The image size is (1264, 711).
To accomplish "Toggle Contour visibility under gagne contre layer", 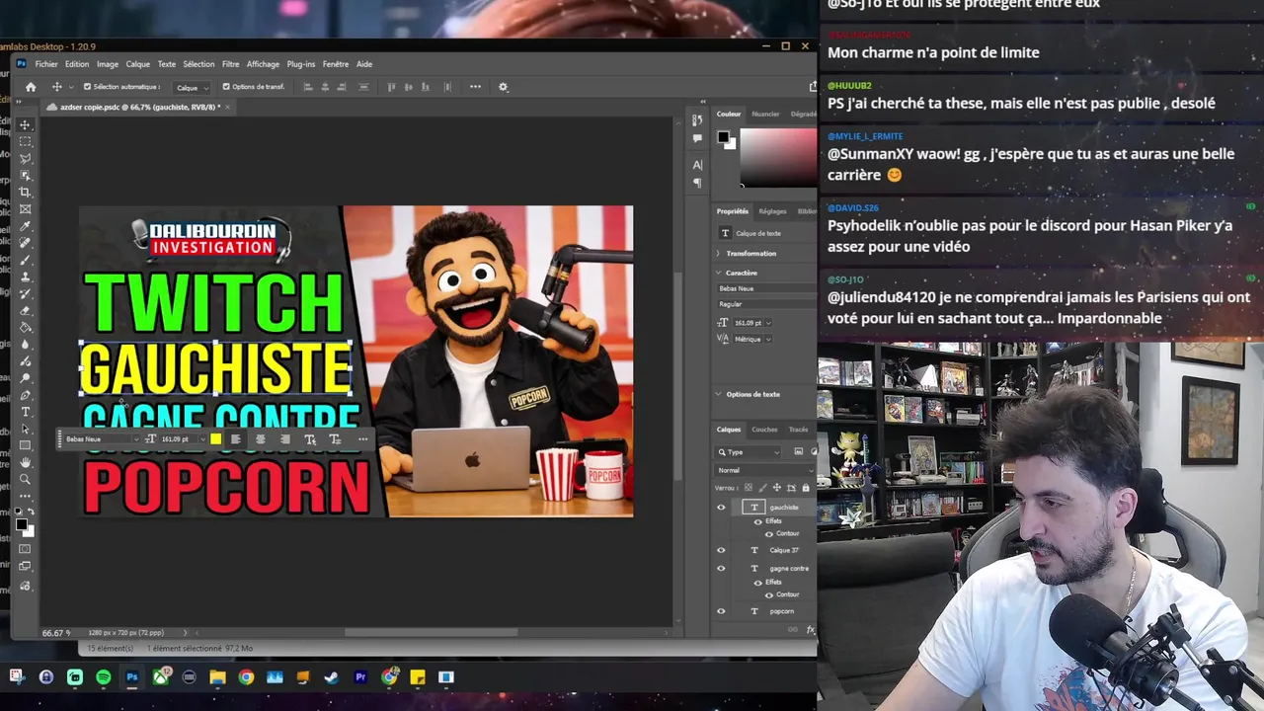I will point(769,594).
